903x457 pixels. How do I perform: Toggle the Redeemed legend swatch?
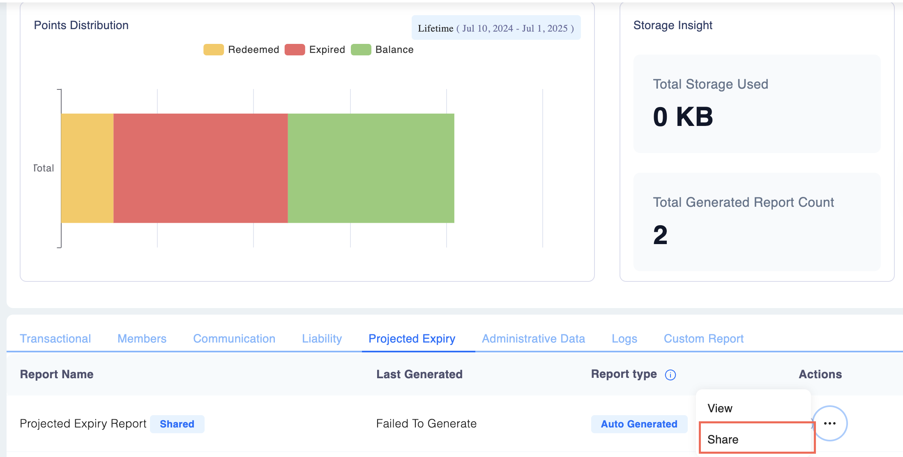pyautogui.click(x=213, y=50)
